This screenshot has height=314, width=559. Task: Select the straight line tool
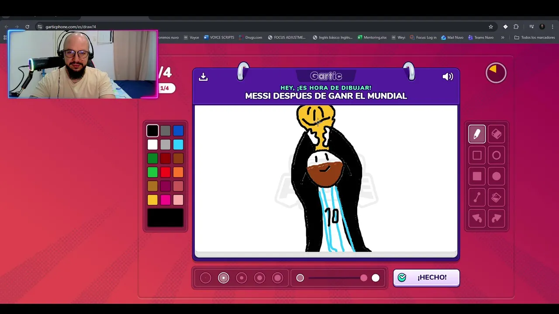pos(477,198)
